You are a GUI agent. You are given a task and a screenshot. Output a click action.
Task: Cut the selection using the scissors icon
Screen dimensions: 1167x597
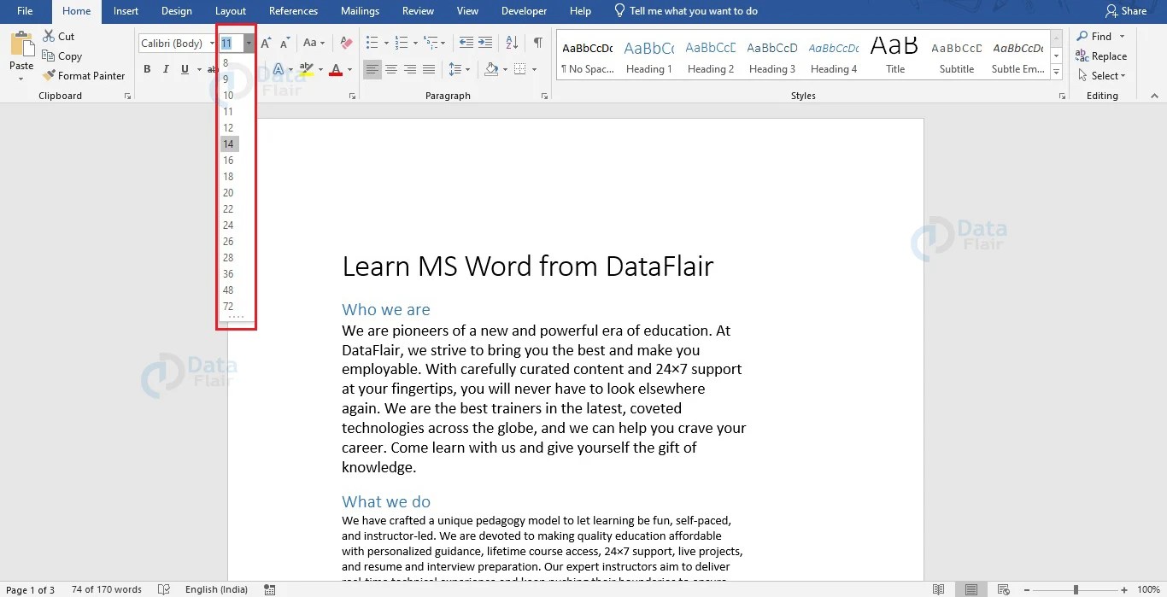[x=49, y=37]
